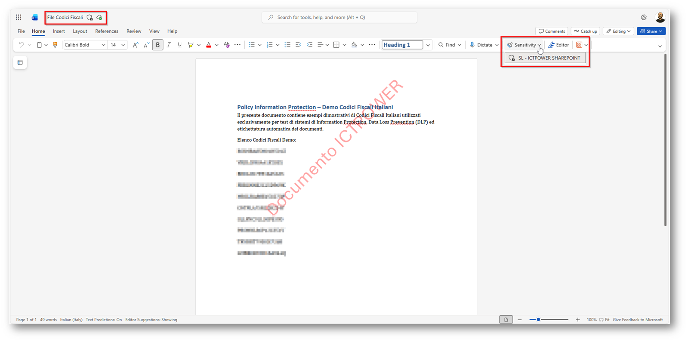
Task: Open the settings gear icon
Action: (644, 17)
